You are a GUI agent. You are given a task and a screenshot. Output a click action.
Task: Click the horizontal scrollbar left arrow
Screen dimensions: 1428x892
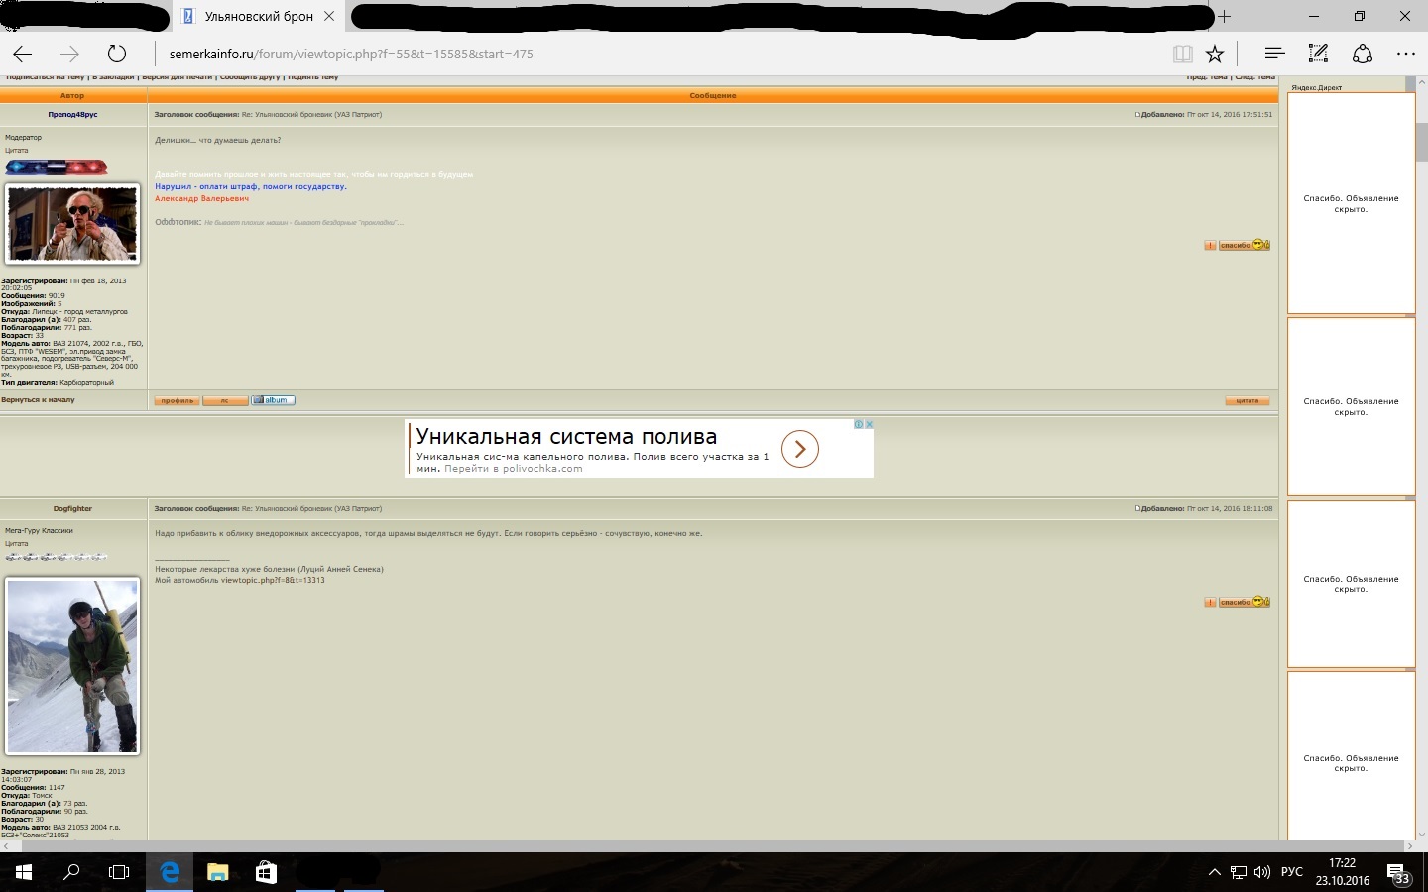(x=5, y=846)
